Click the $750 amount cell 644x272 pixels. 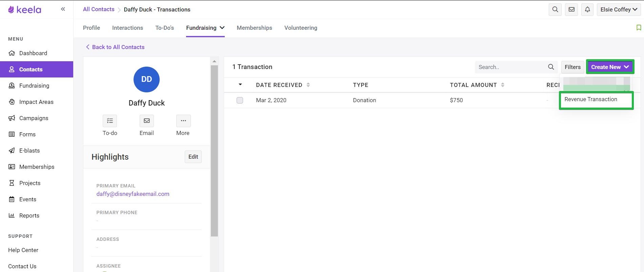pyautogui.click(x=456, y=100)
